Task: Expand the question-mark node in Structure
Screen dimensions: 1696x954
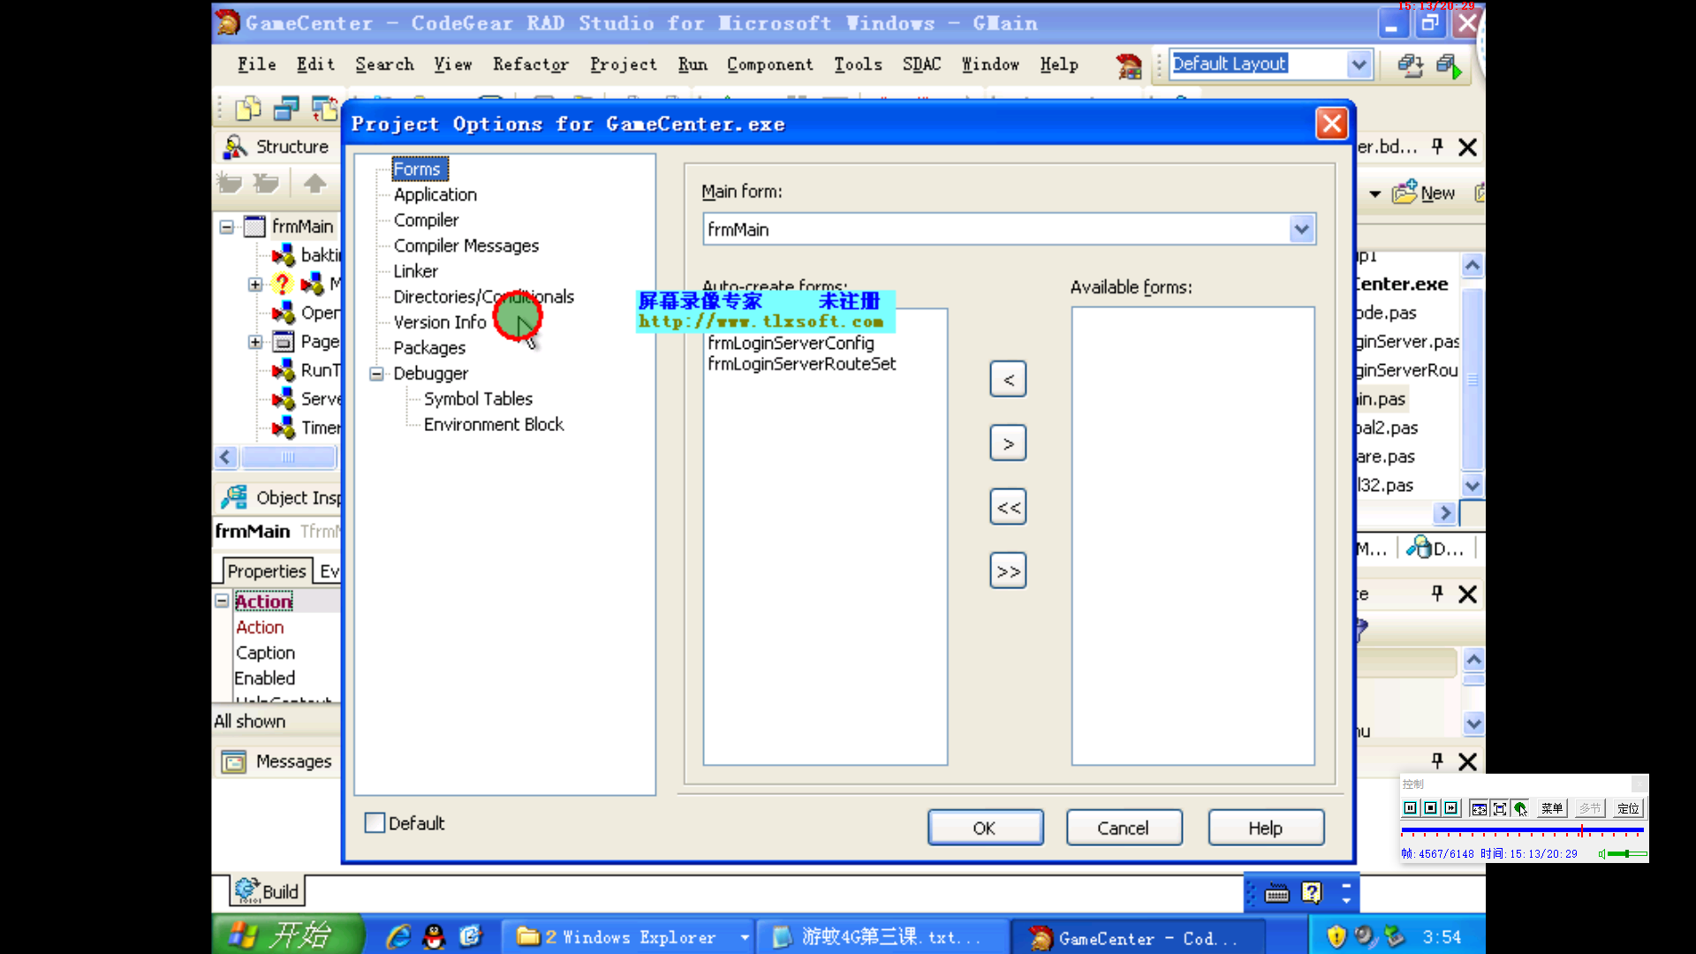Action: 255,284
